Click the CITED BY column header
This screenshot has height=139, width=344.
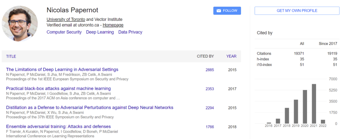coord(205,56)
